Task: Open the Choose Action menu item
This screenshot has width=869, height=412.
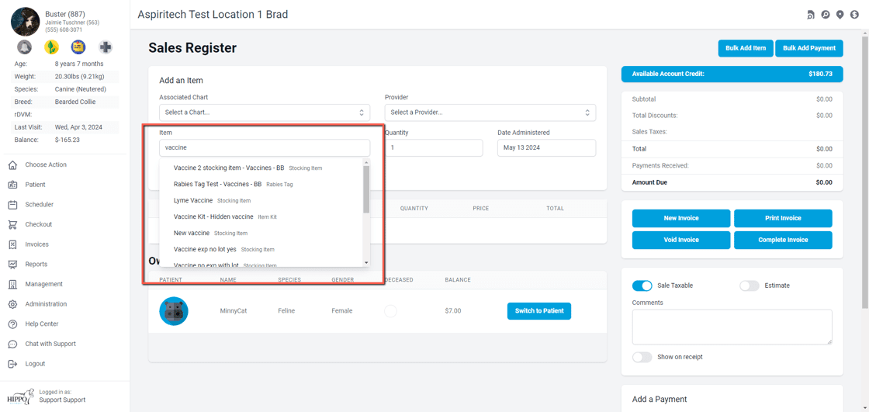Action: [x=46, y=164]
